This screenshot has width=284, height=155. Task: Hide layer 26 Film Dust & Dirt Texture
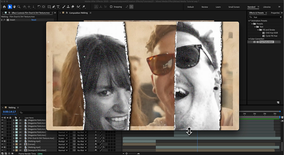(2, 138)
